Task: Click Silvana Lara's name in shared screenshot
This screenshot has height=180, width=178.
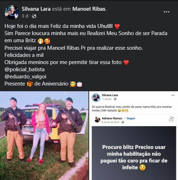Action: coord(110,95)
